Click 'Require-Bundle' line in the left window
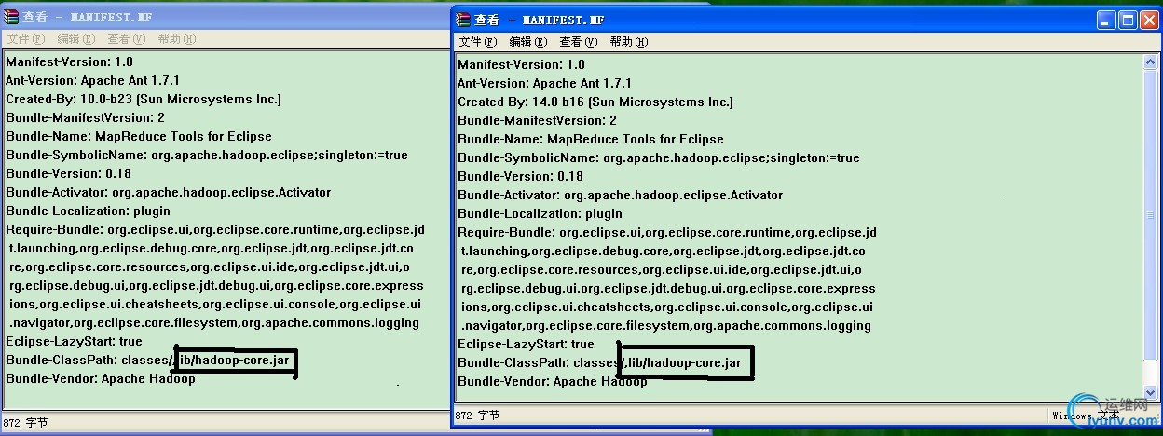 [x=215, y=229]
